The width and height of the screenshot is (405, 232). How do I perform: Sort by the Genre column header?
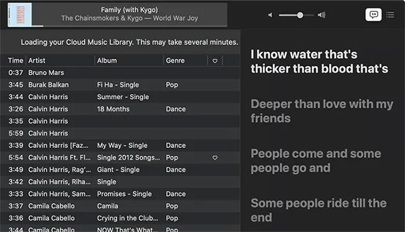pos(175,60)
